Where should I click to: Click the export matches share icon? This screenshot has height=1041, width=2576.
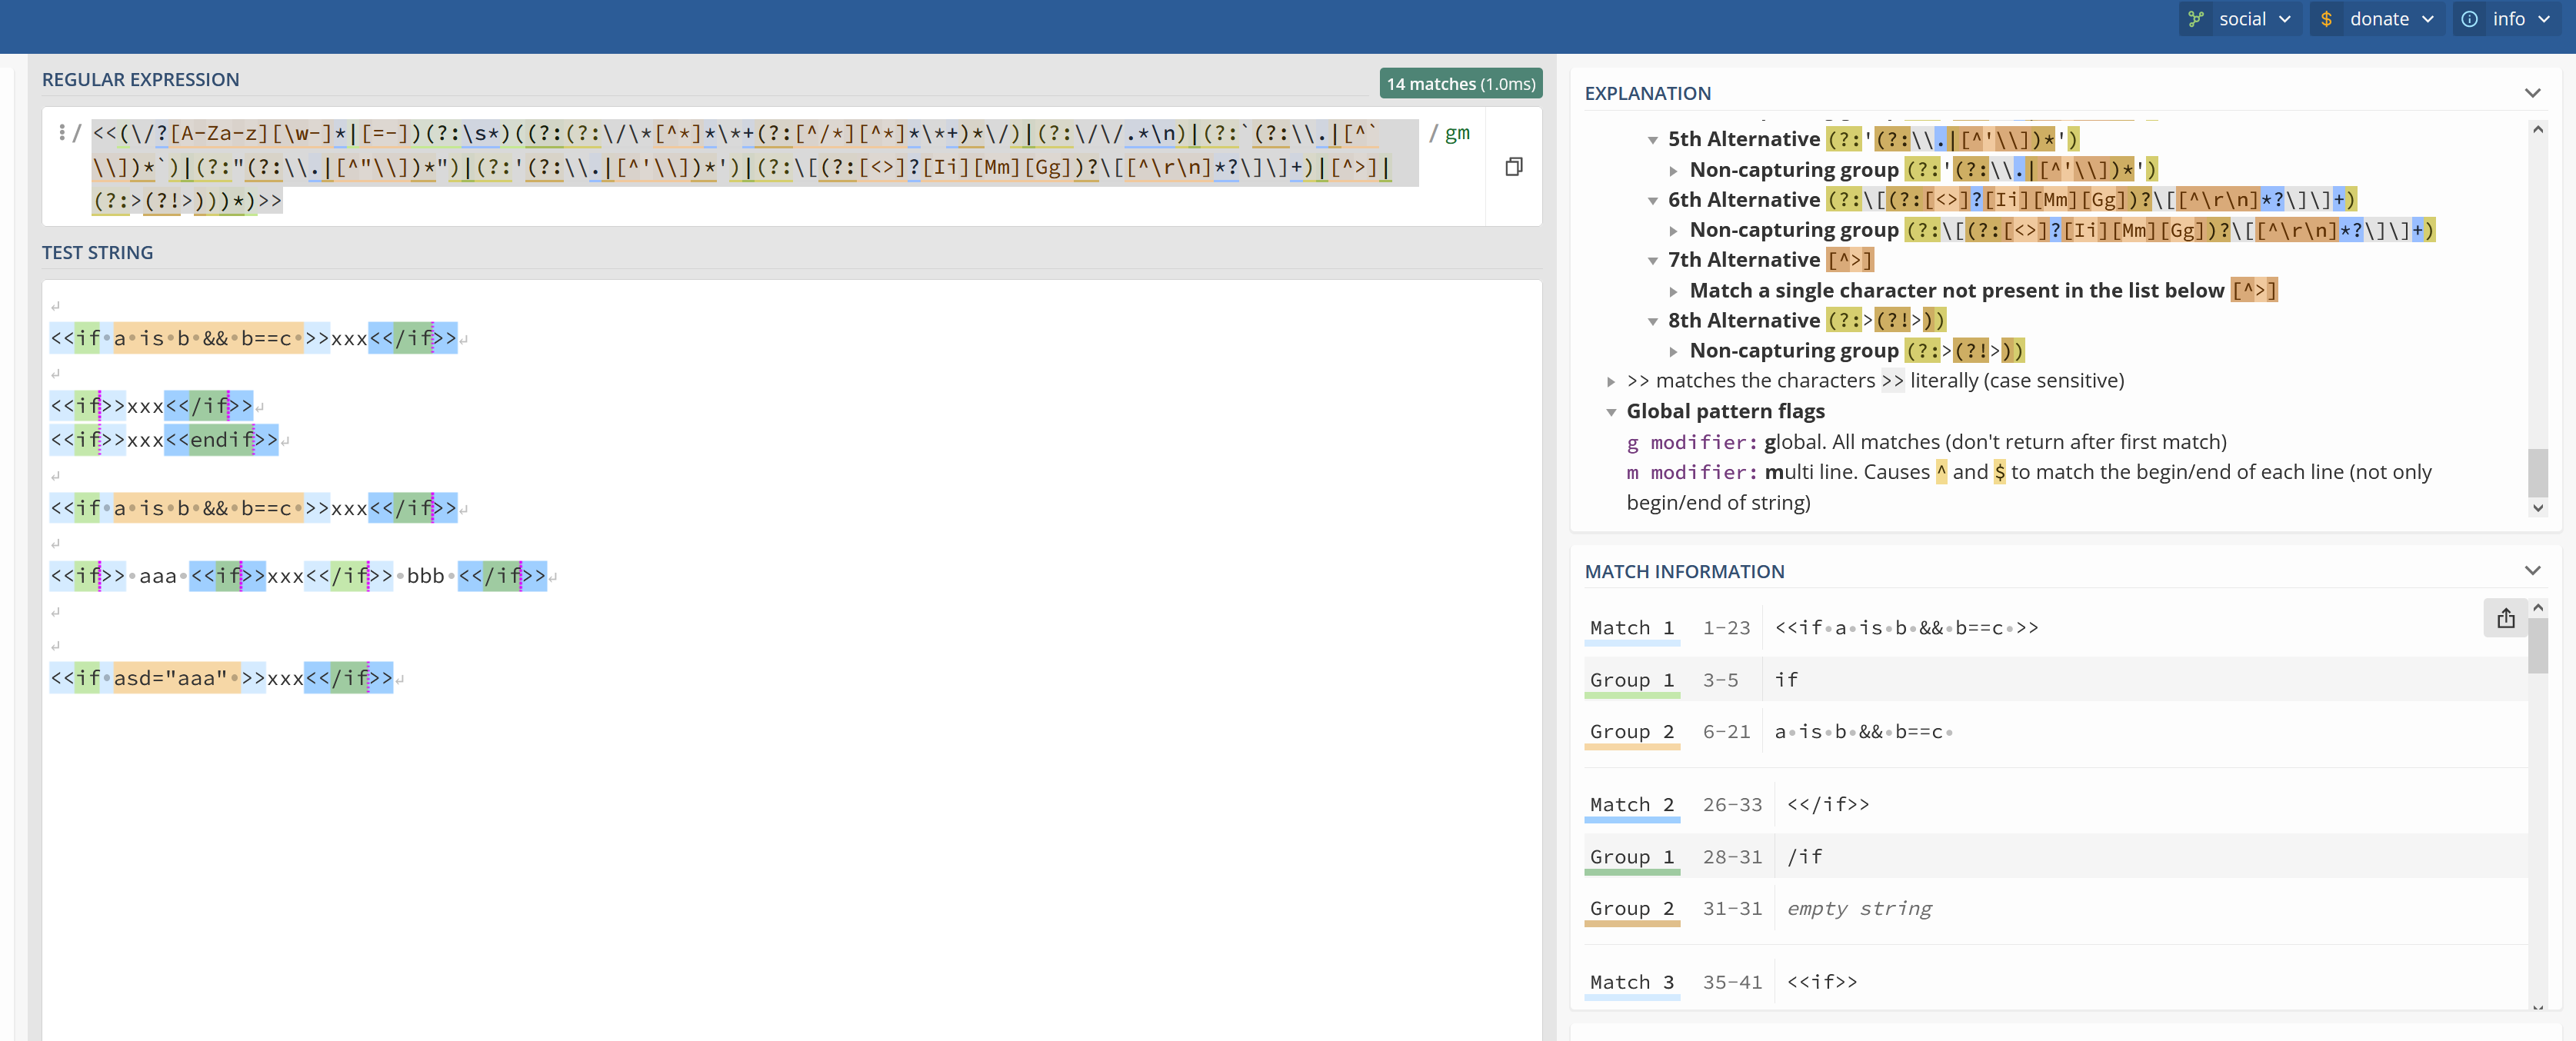click(2505, 619)
